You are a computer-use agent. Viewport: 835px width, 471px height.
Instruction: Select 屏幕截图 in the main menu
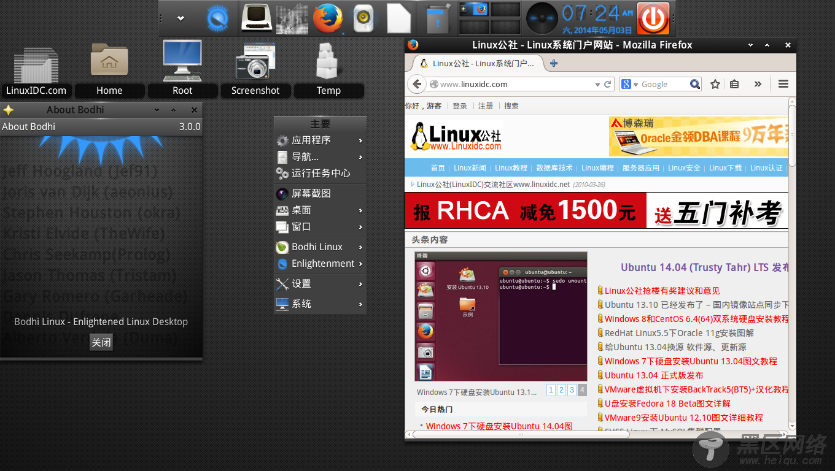point(320,193)
